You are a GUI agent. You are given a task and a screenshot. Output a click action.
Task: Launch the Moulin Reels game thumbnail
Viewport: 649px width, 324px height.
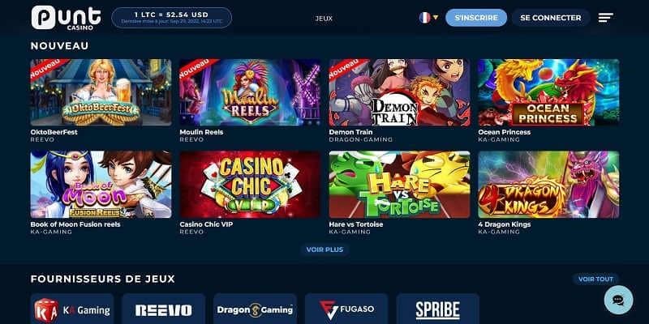tap(250, 92)
